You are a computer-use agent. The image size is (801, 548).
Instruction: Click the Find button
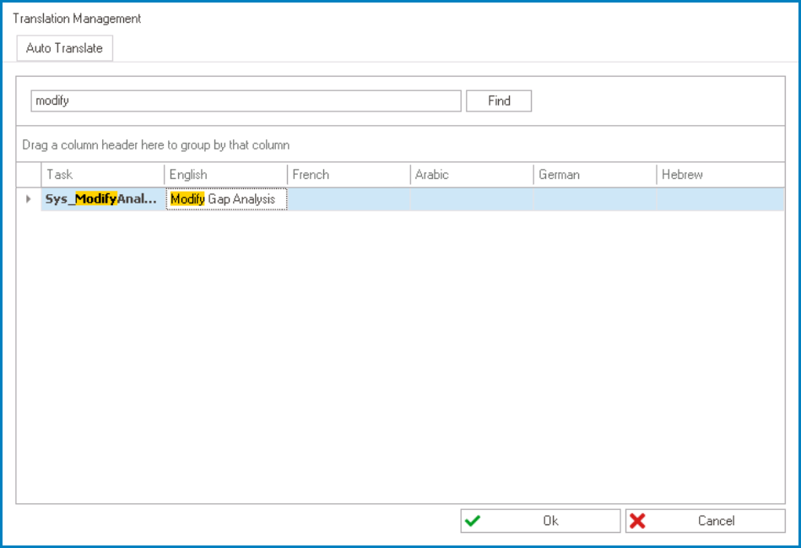(499, 100)
